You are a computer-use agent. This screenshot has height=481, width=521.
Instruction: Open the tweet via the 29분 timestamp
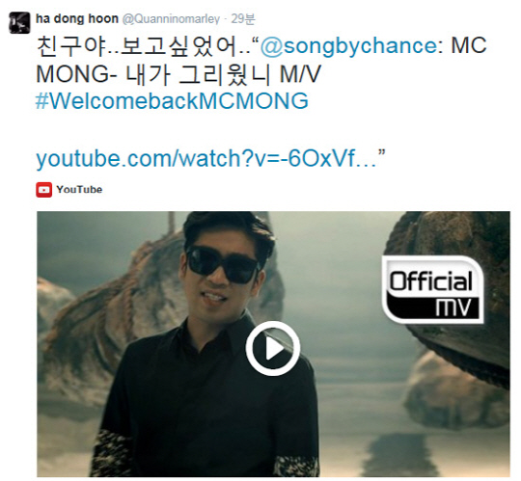243,19
